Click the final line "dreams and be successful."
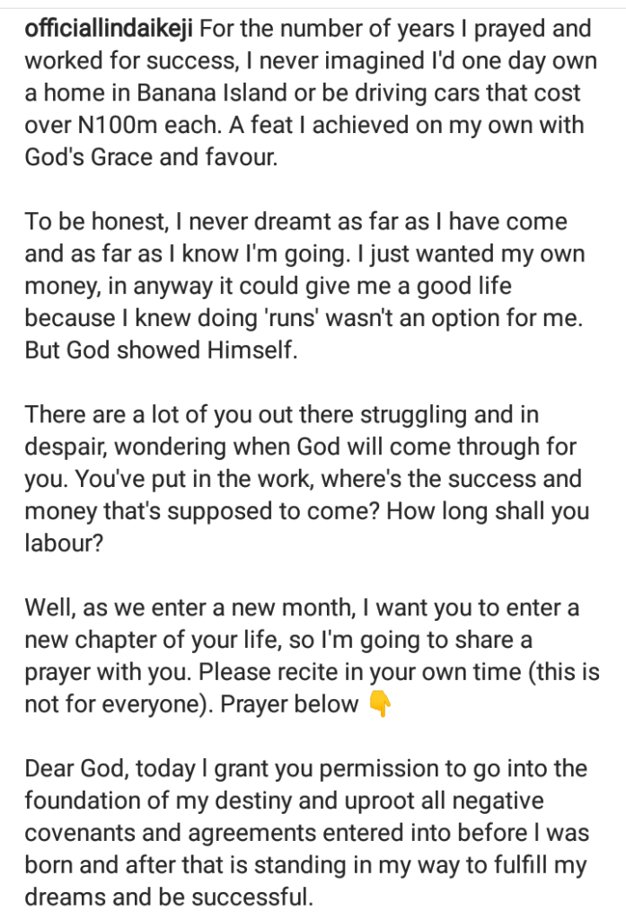Viewport: 626px width, 920px height. click(x=169, y=898)
